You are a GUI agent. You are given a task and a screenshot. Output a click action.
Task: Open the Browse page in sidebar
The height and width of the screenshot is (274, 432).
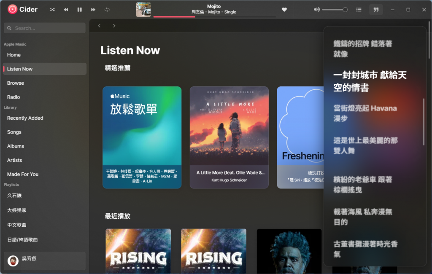[16, 83]
